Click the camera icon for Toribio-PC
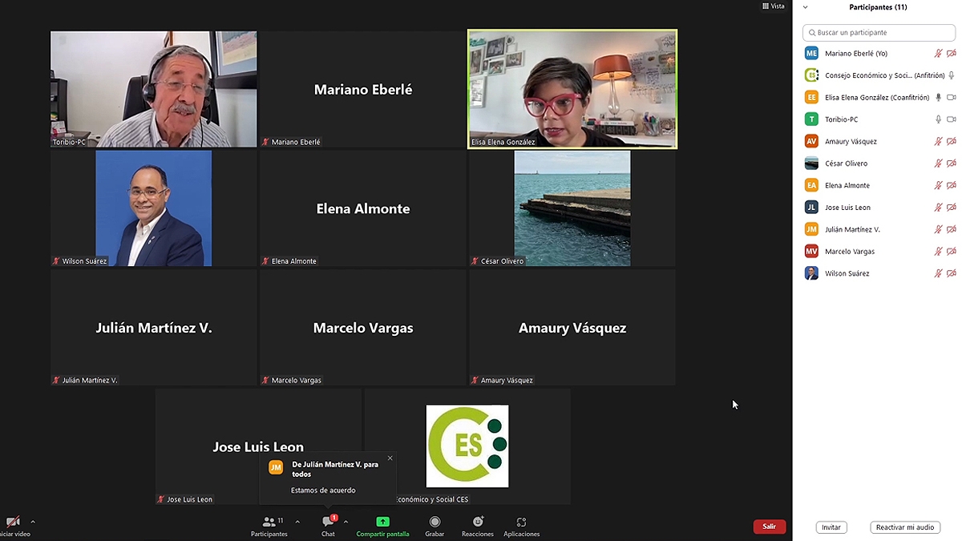This screenshot has width=962, height=541. click(x=952, y=119)
